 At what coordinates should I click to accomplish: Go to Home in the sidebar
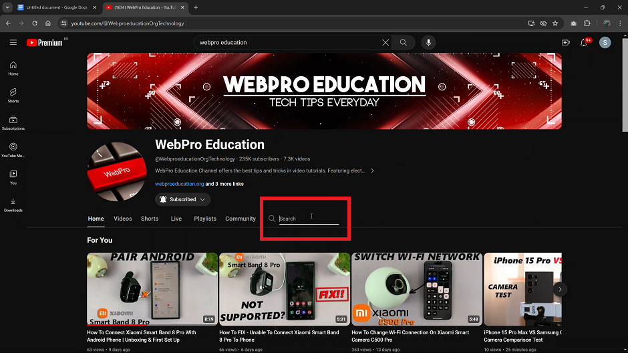13,68
